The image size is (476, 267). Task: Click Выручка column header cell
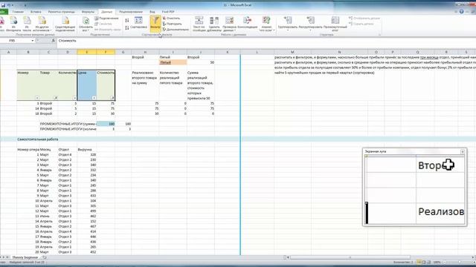pos(86,150)
